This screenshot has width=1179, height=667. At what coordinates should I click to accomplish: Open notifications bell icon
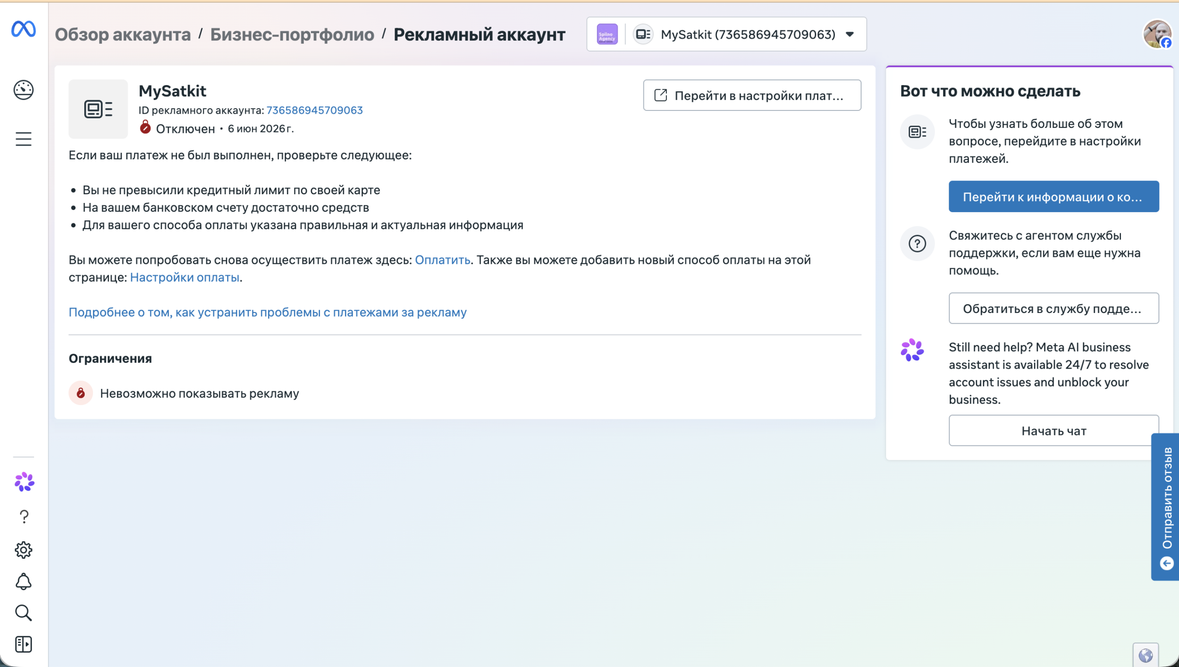23,582
